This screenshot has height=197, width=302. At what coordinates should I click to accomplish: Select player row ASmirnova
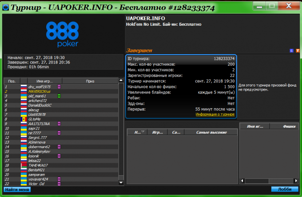point(61,142)
